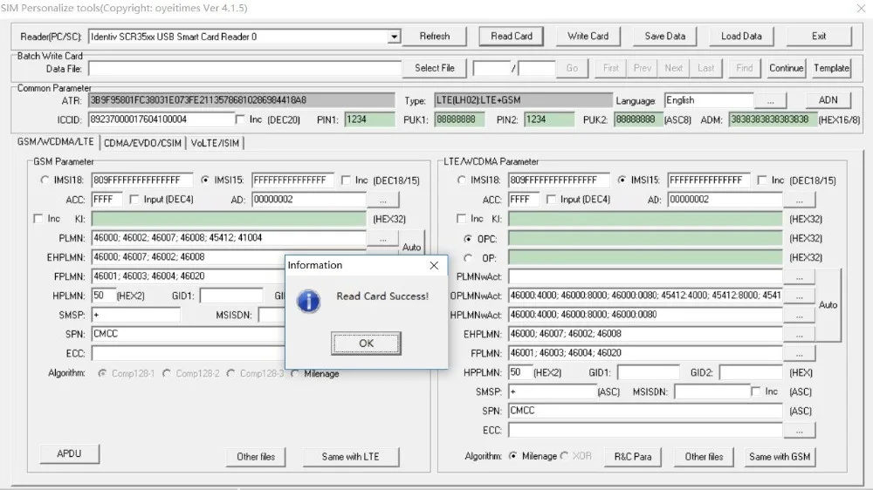Click OK in the Information dialog
Image resolution: width=873 pixels, height=490 pixels.
[366, 344]
